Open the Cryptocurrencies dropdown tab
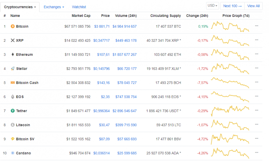This screenshot has width=269, height=161. point(20,7)
